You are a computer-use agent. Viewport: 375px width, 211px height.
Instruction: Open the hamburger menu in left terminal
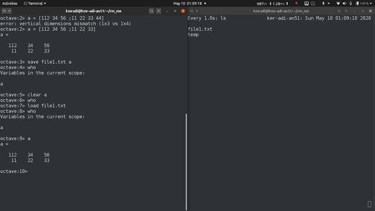pos(159,11)
